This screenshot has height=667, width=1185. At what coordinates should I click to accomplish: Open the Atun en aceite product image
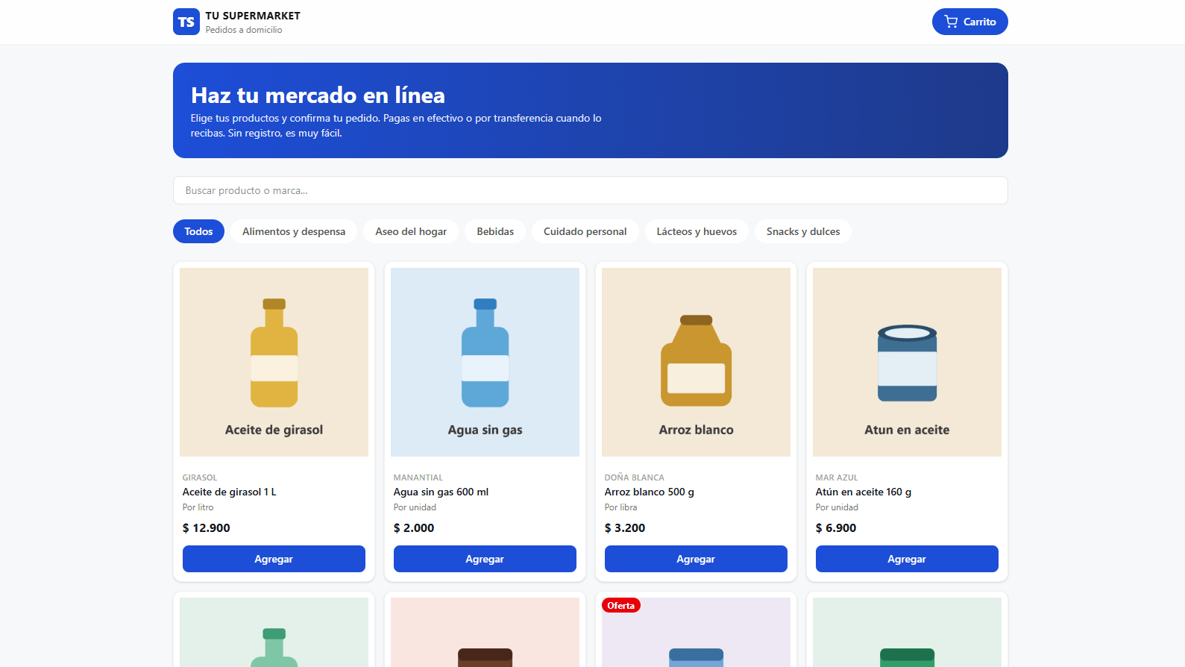point(907,362)
